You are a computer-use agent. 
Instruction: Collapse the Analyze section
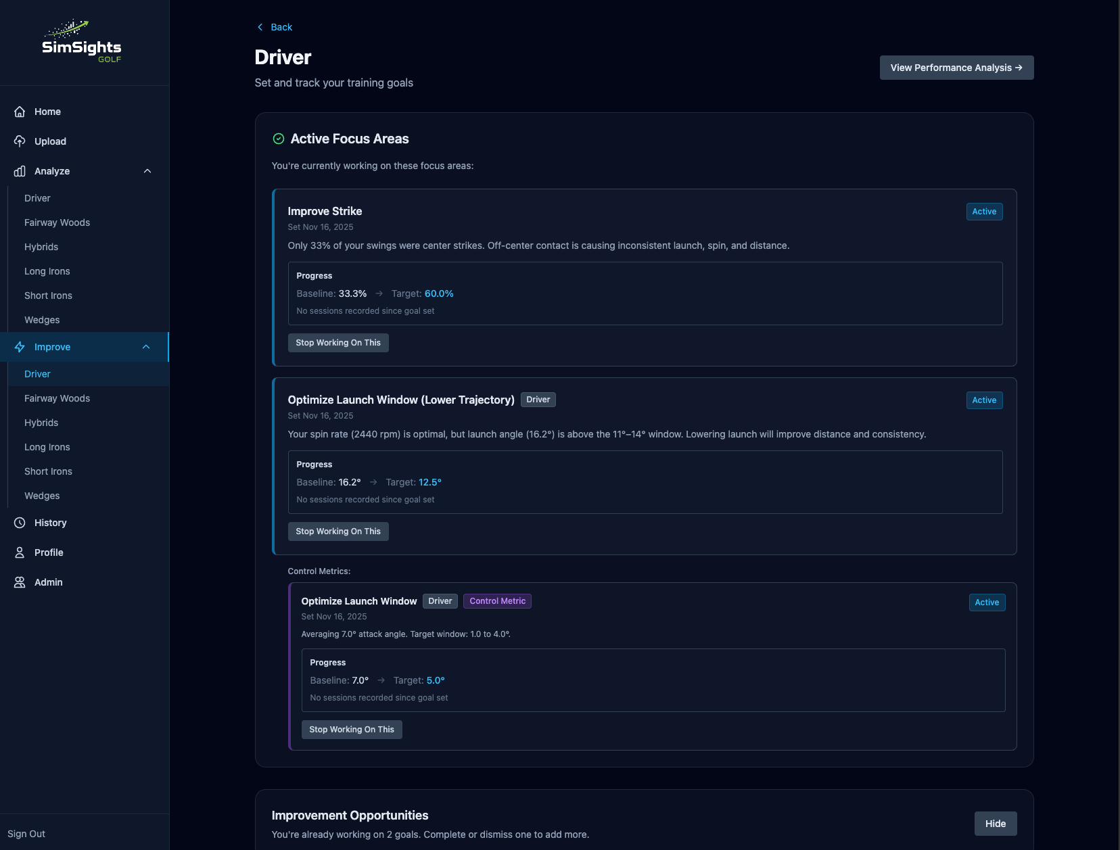point(147,170)
